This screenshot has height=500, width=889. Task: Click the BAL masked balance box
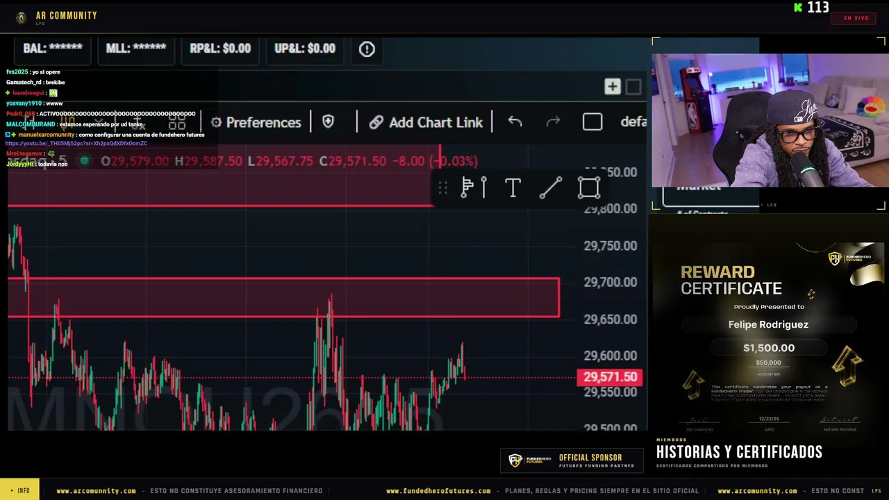point(53,49)
